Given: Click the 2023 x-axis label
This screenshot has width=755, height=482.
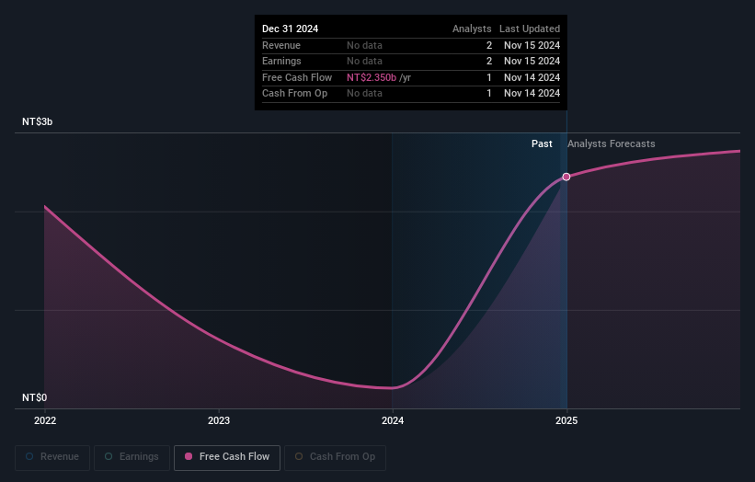Looking at the screenshot, I should 219,421.
